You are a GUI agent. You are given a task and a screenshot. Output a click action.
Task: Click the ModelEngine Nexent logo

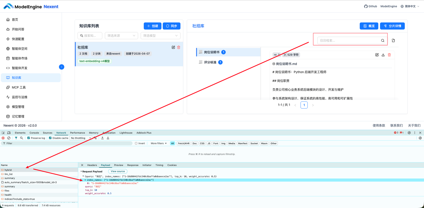pos(31,6)
